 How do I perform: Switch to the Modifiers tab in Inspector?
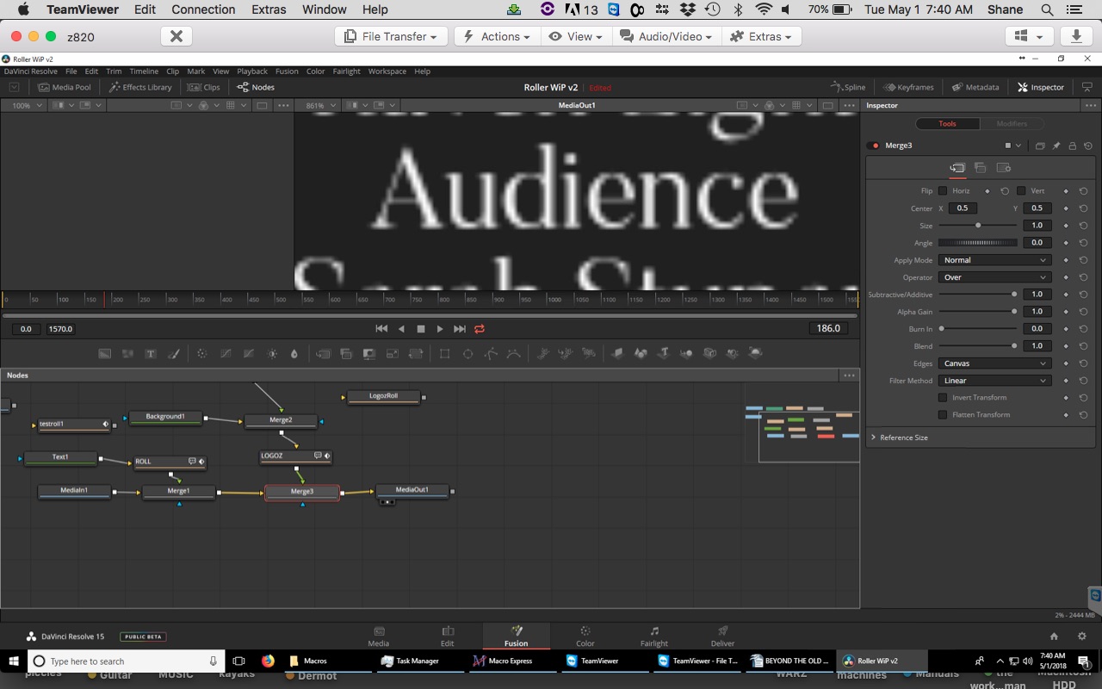point(1012,123)
